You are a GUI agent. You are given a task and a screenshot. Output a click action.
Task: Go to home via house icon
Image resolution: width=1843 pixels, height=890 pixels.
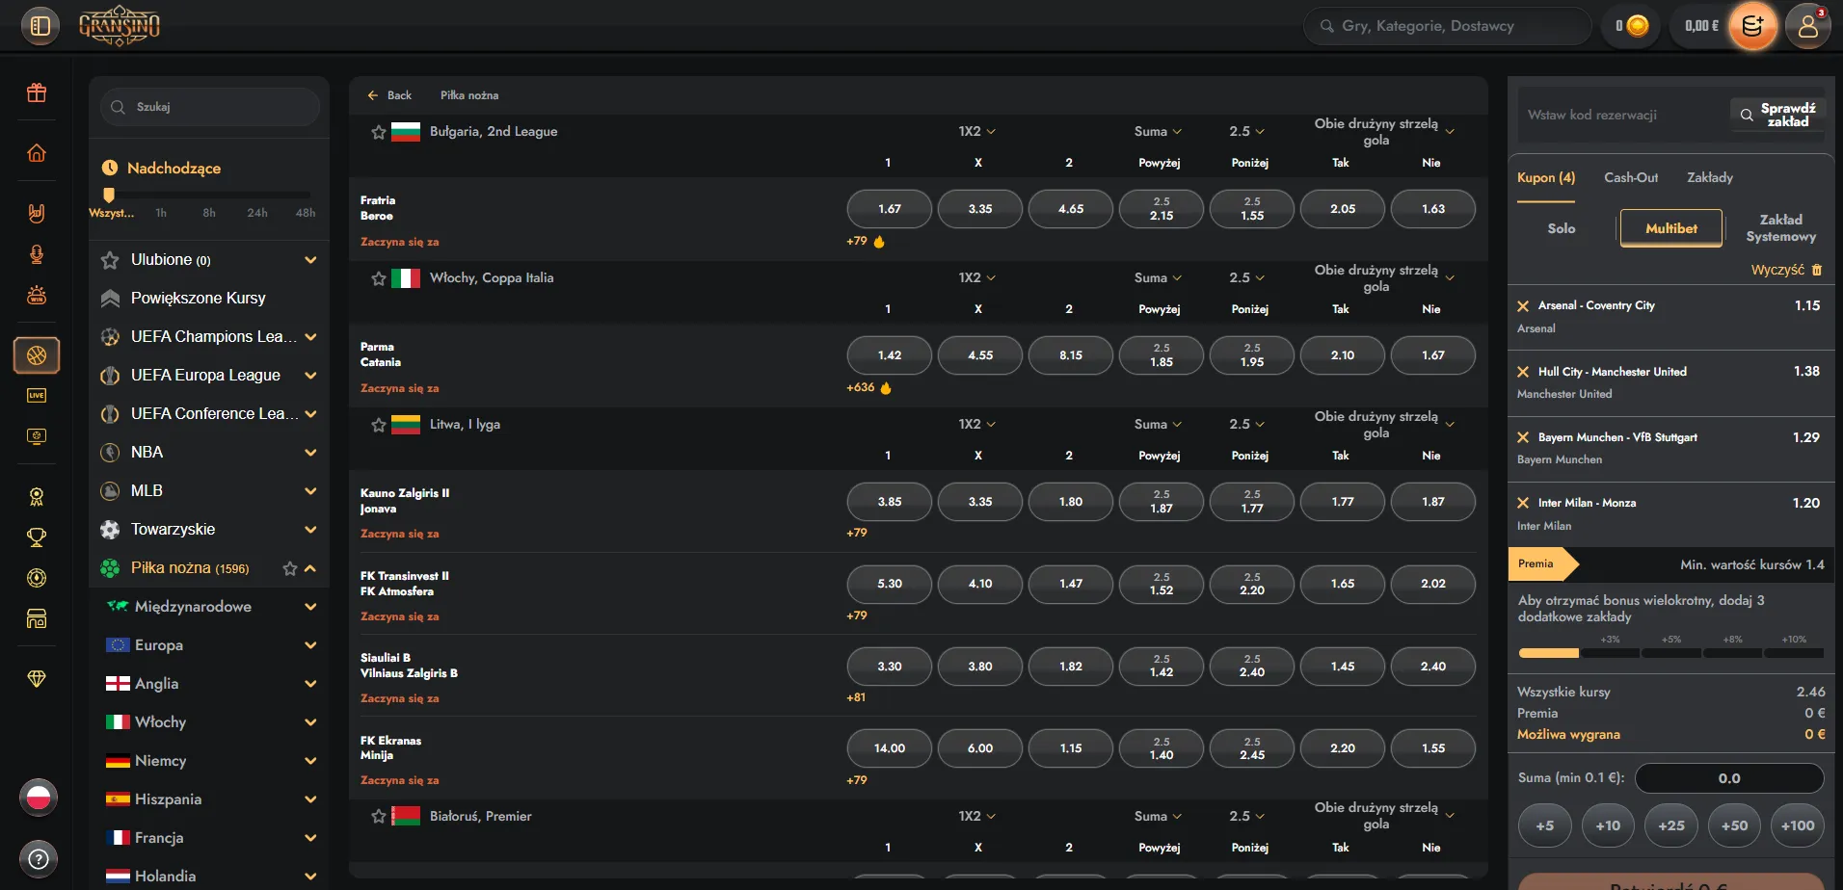pyautogui.click(x=37, y=153)
